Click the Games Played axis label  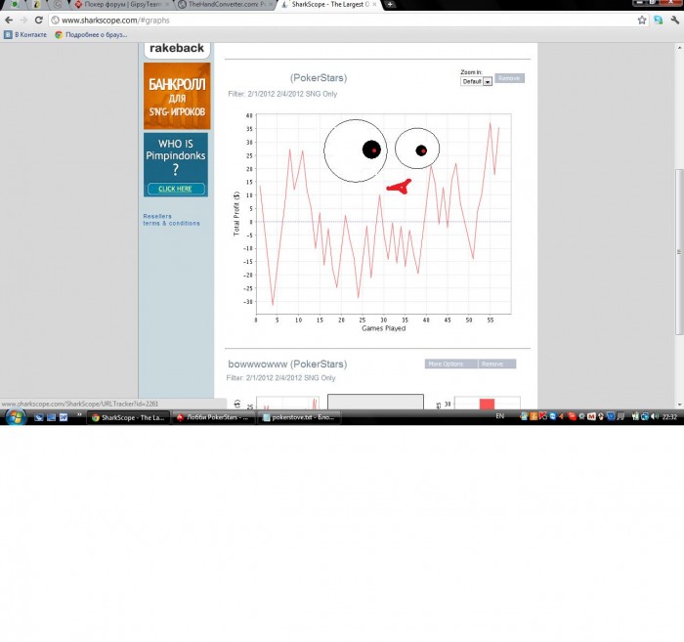pos(383,328)
